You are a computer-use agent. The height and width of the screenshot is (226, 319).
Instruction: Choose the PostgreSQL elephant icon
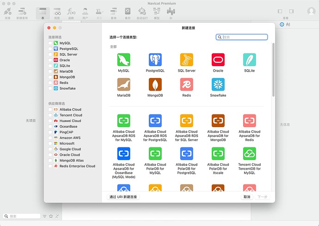click(155, 60)
